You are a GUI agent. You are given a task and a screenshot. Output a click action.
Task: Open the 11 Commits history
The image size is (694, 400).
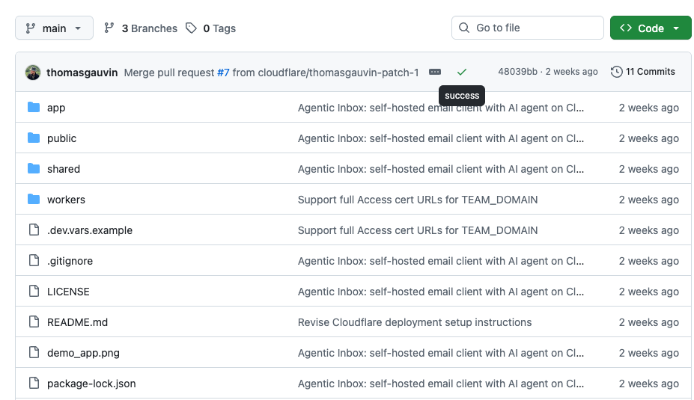coord(650,72)
